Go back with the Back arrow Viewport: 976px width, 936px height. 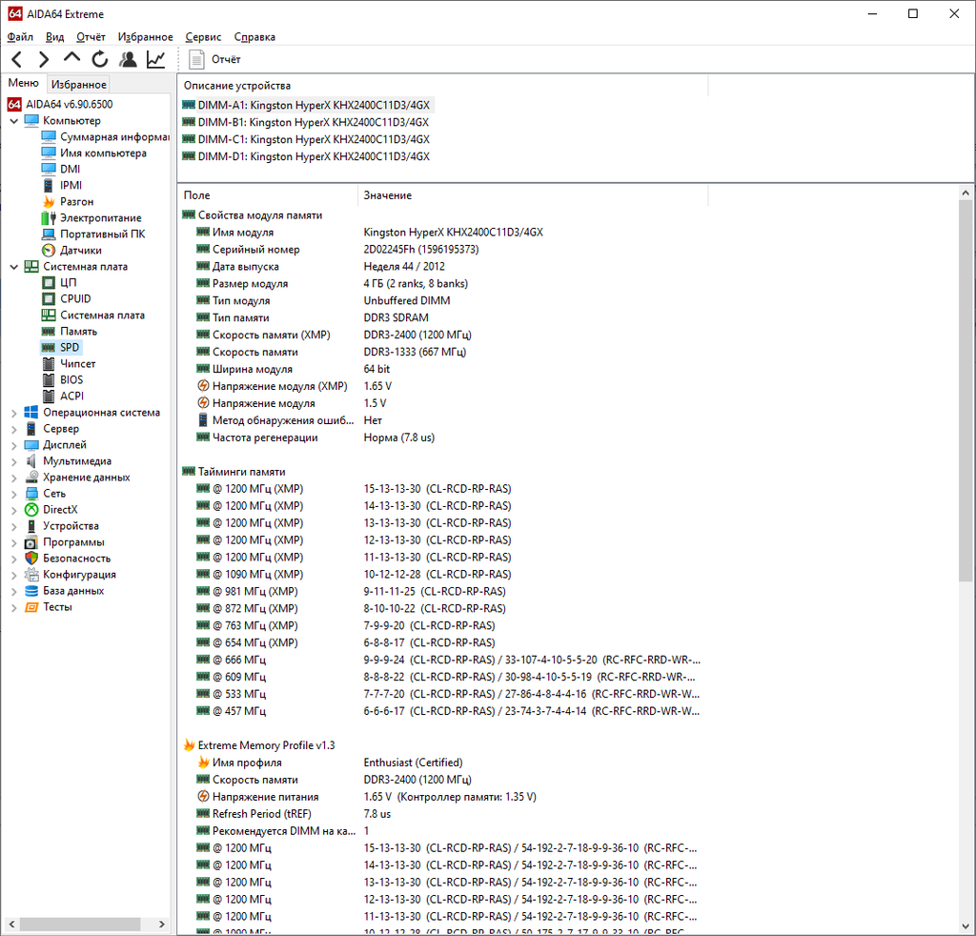coord(17,60)
